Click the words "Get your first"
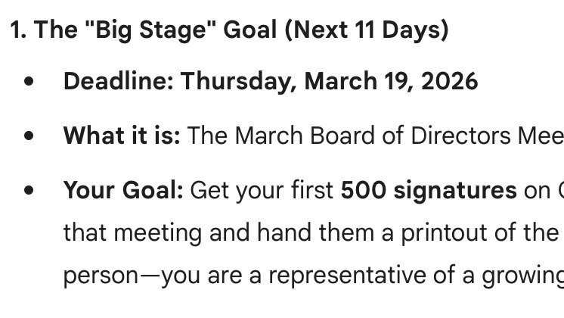 click(262, 191)
